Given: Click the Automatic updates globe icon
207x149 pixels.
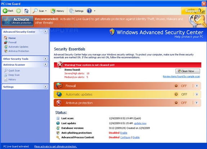Looking at the screenshot, I should tap(59, 94).
